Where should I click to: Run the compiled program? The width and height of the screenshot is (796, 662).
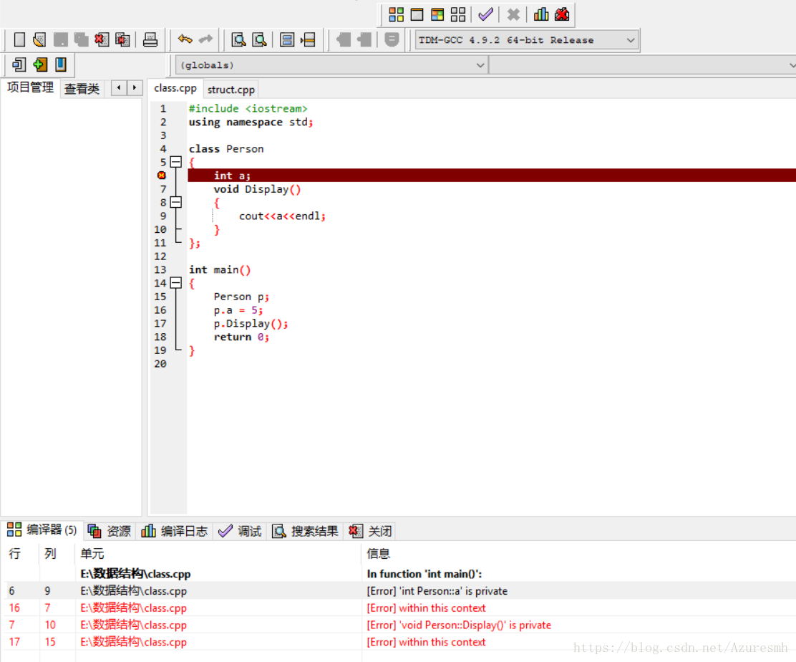[417, 14]
